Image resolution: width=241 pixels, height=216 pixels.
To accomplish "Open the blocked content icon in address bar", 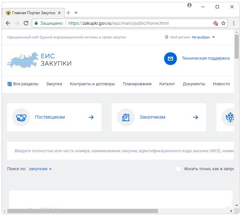I will coord(215,23).
